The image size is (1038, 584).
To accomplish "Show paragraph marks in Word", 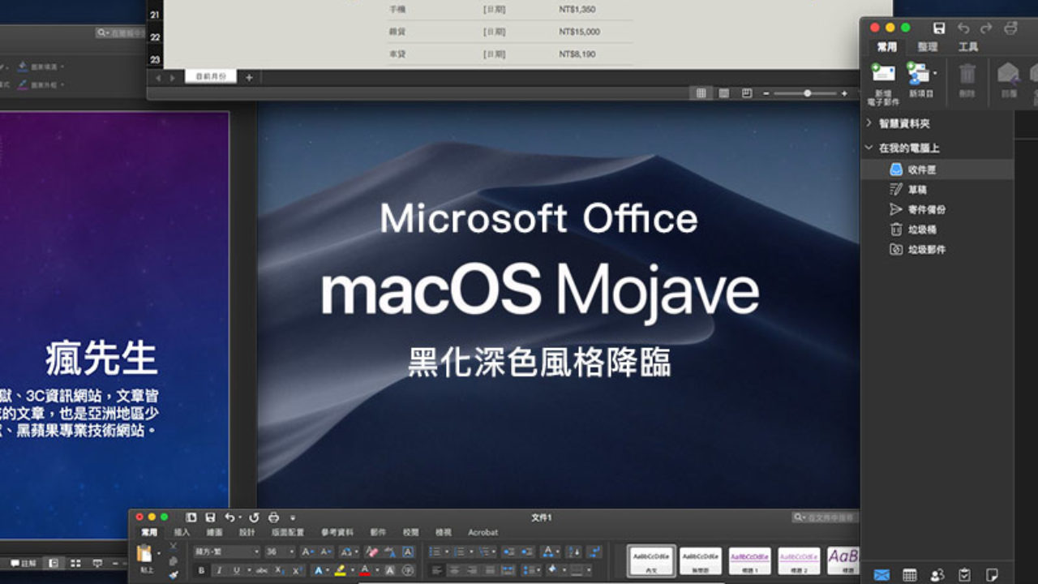I will point(594,552).
